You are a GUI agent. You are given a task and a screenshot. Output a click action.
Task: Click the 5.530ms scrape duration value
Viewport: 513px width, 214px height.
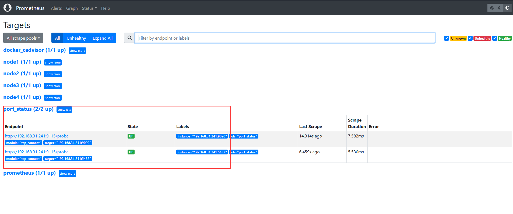pyautogui.click(x=356, y=152)
